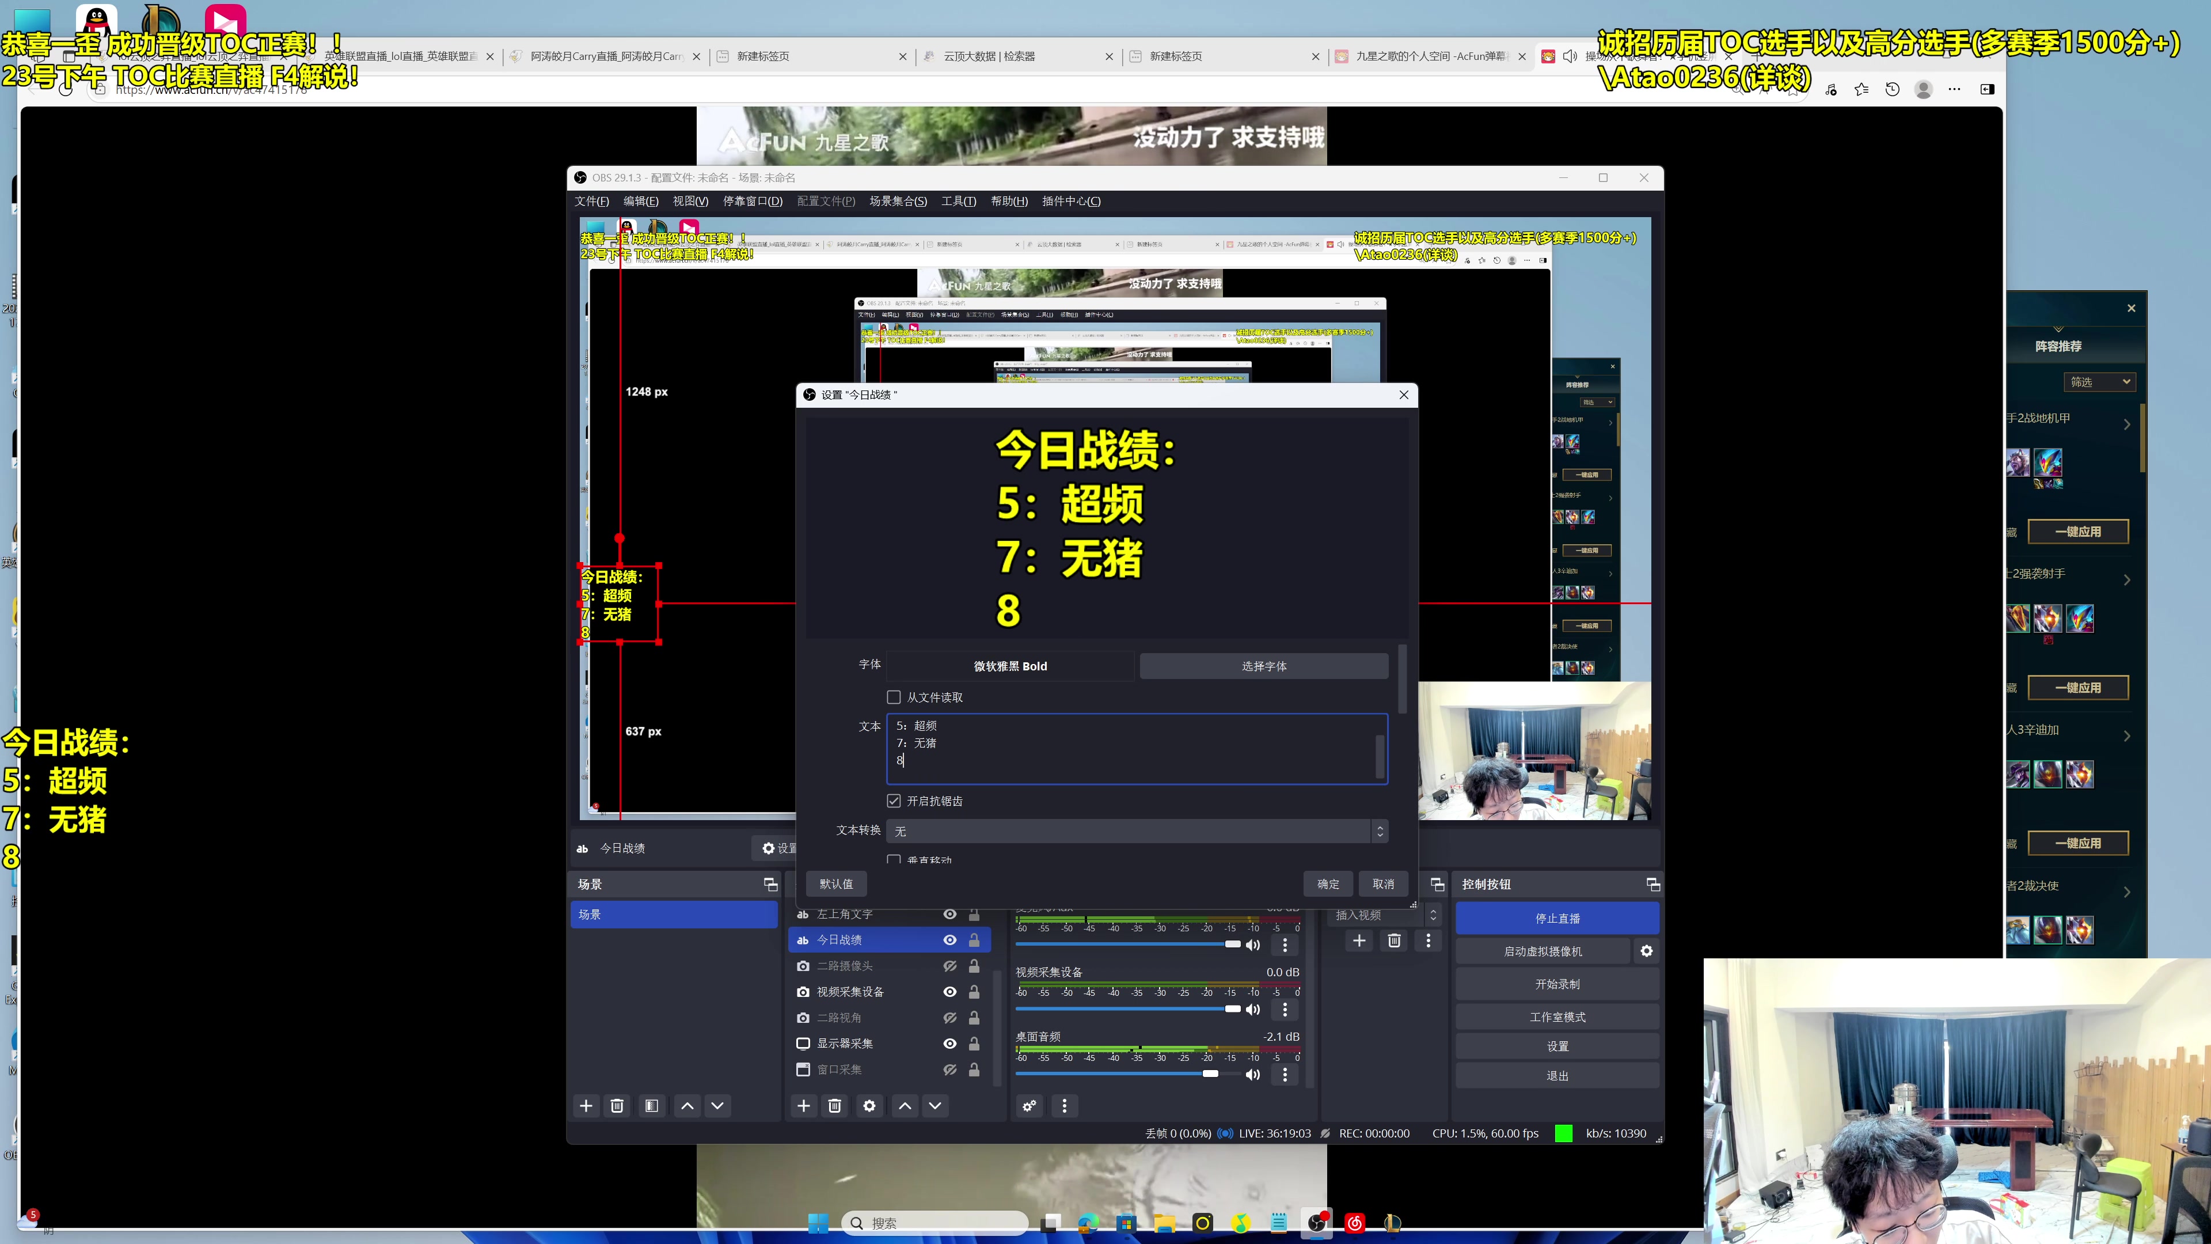
Task: Open advanced audio properties gears icon
Action: click(x=1029, y=1106)
